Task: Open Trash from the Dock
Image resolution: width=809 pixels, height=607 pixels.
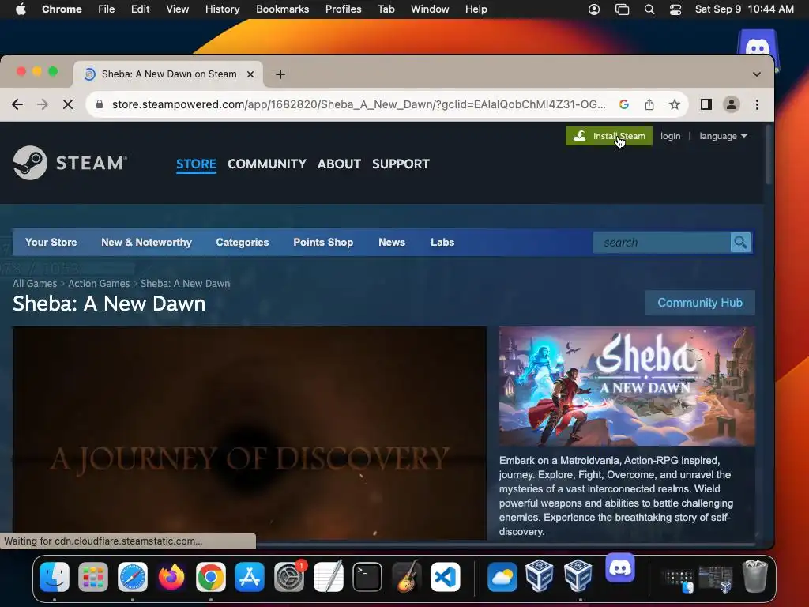Action: pos(754,576)
